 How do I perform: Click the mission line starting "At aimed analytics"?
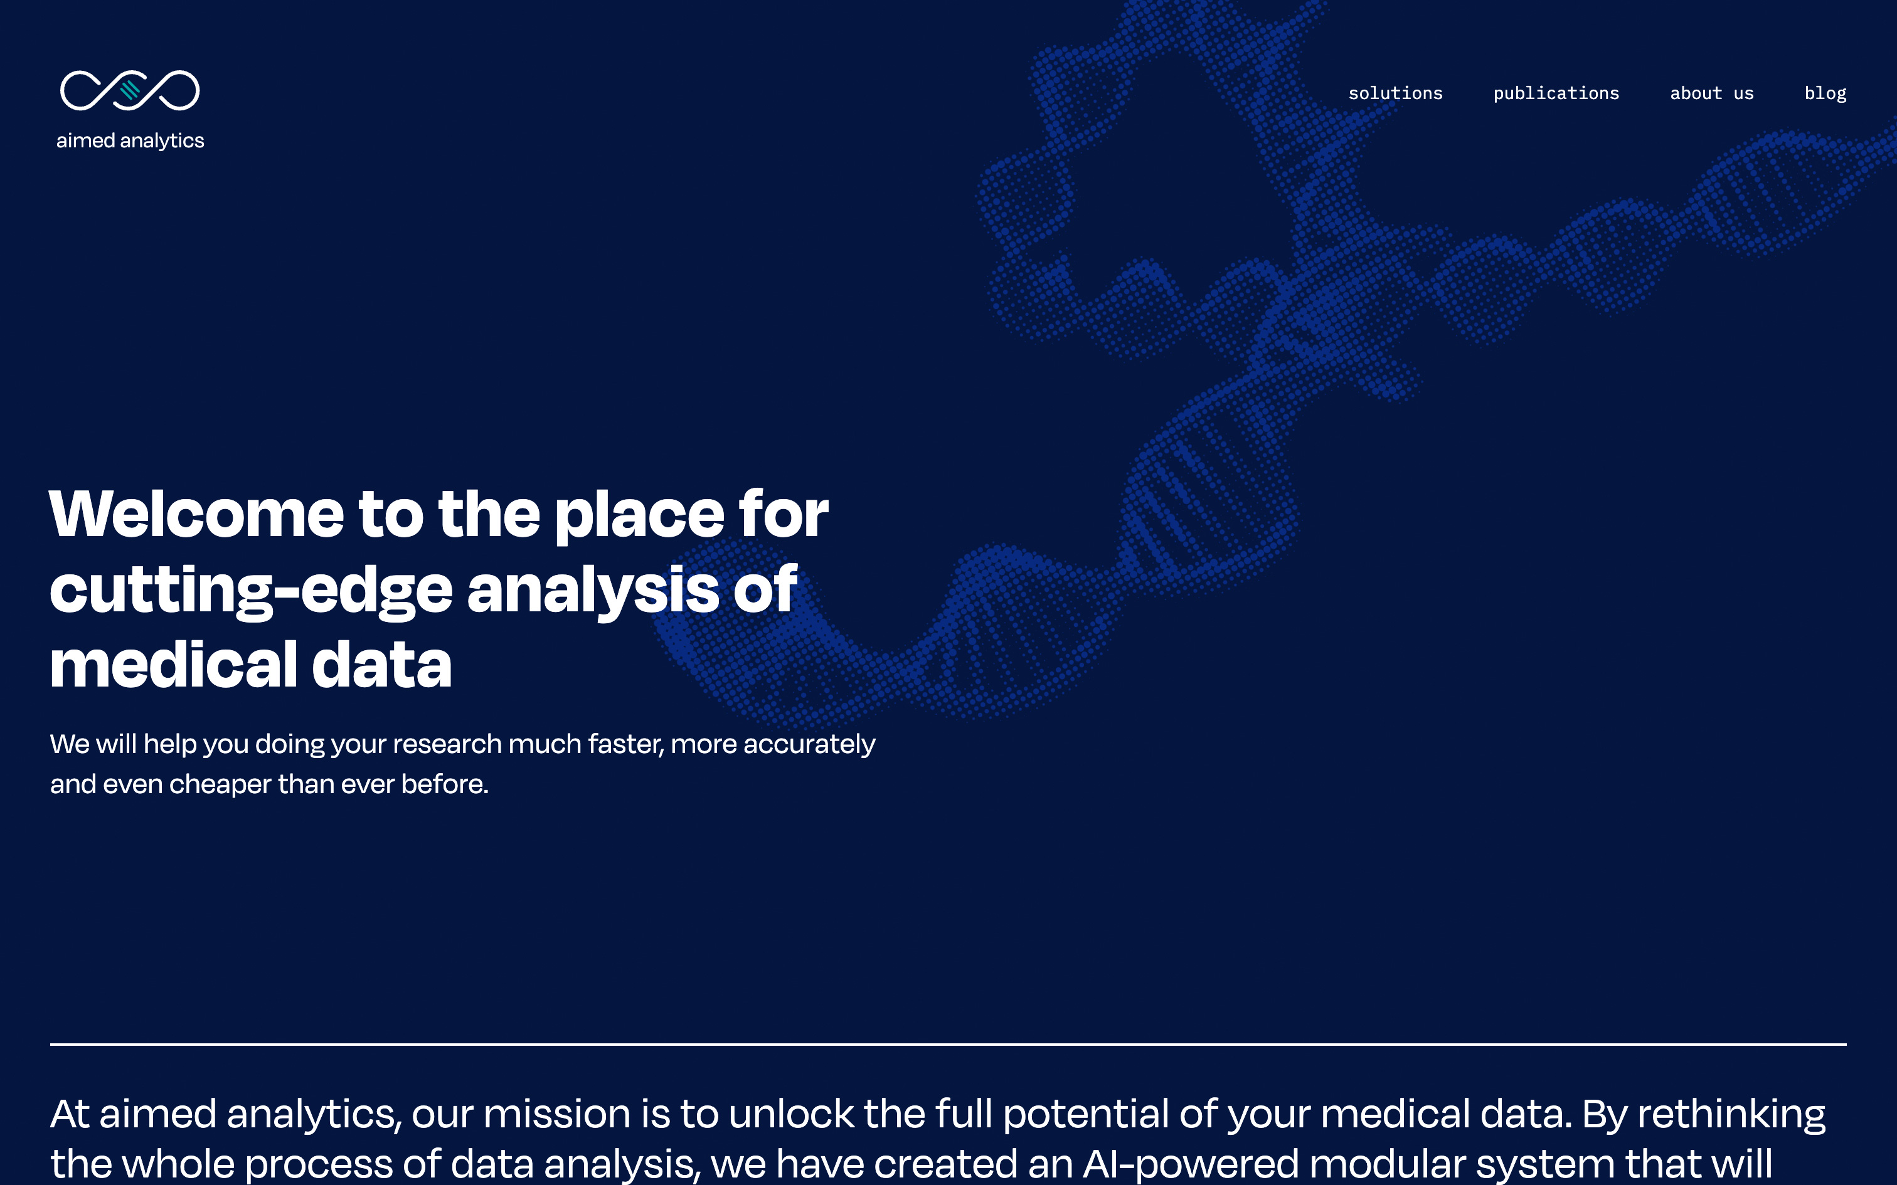point(226,1114)
